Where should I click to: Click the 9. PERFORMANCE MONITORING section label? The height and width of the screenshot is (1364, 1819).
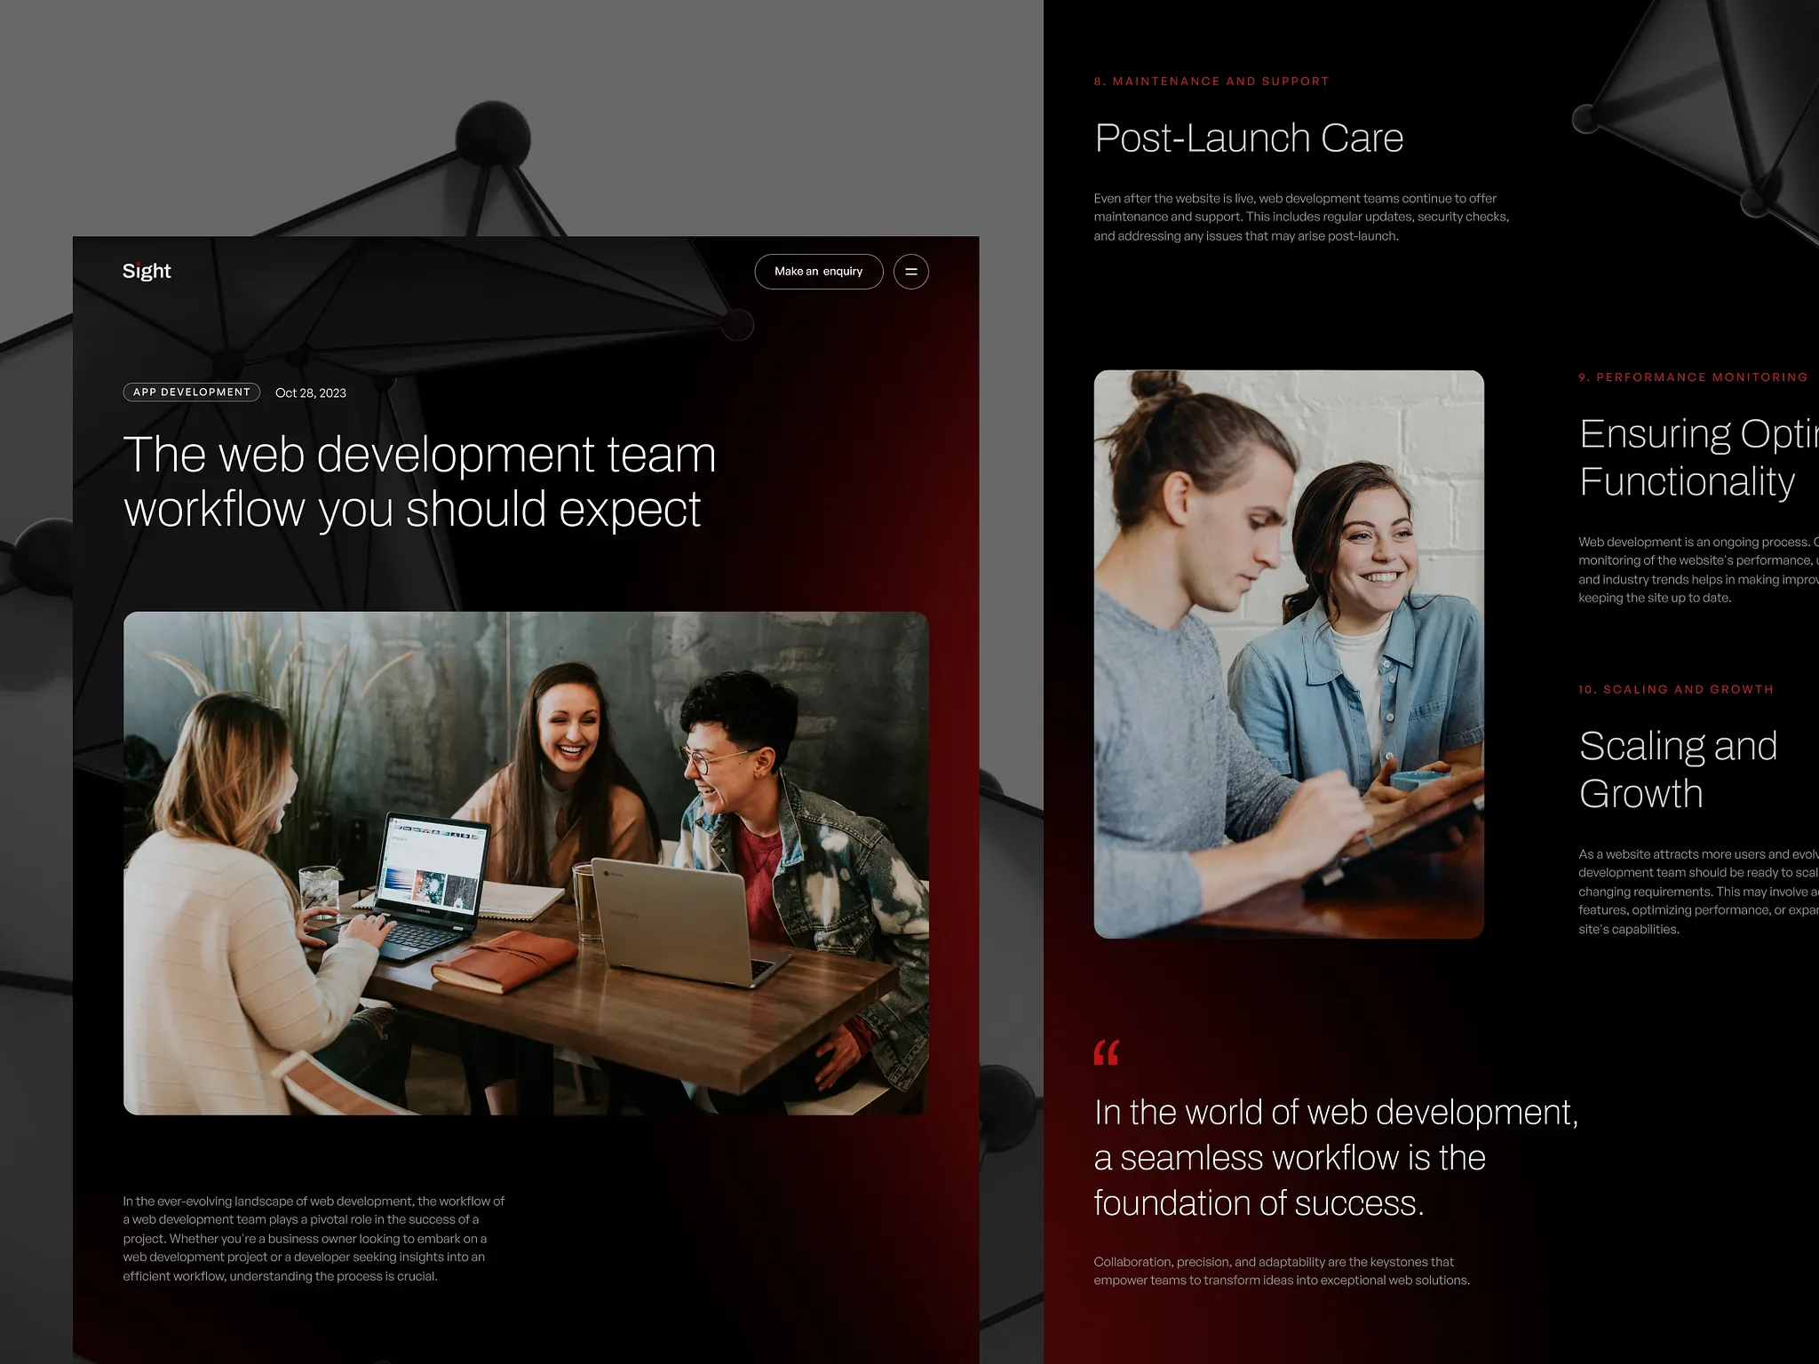[x=1690, y=377]
